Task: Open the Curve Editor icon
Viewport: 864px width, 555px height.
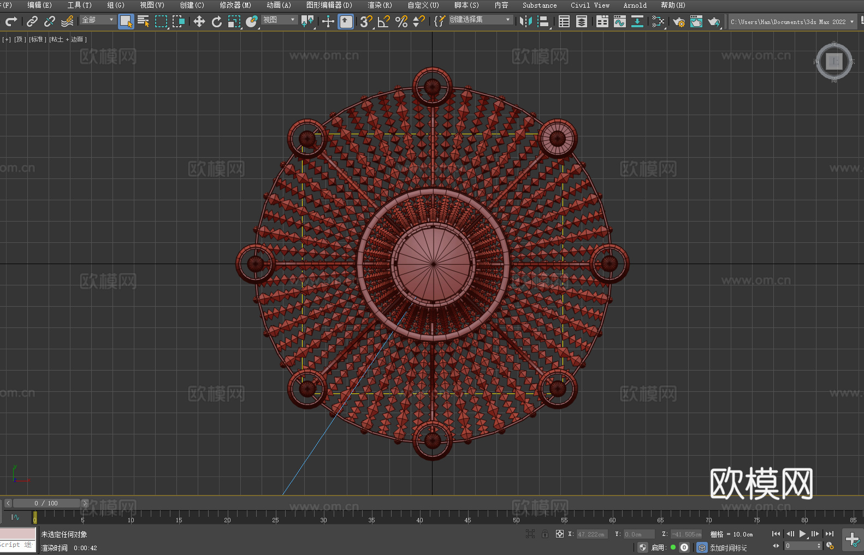Action: [619, 21]
